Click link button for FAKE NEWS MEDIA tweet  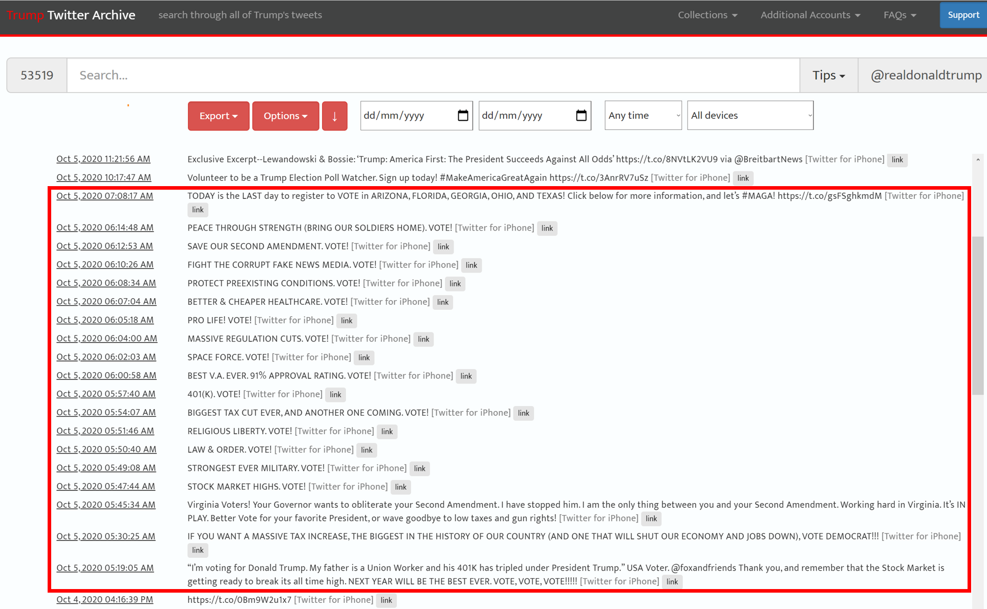click(471, 265)
